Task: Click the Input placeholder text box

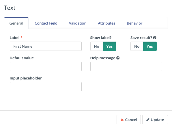Action: click(46, 87)
